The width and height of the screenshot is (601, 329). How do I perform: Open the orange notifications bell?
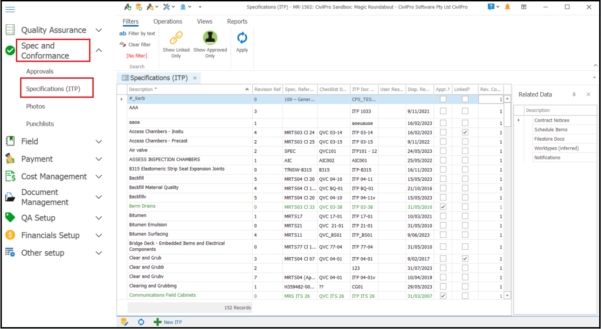[507, 7]
